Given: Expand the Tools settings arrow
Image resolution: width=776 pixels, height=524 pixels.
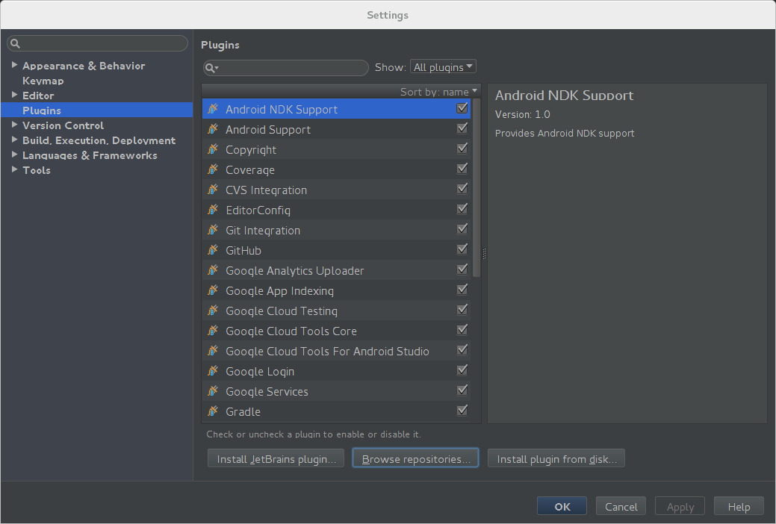Looking at the screenshot, I should click(14, 169).
